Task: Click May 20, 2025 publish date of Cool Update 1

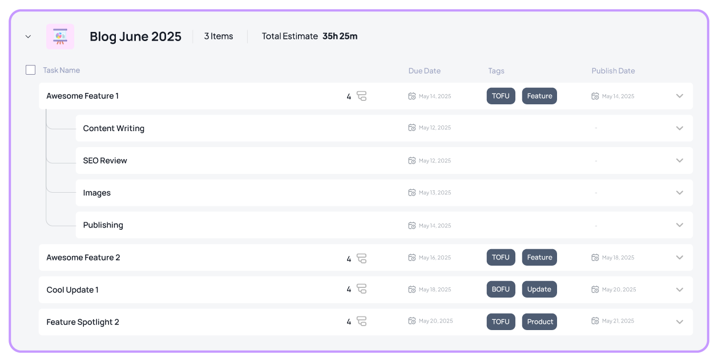Action: point(619,290)
